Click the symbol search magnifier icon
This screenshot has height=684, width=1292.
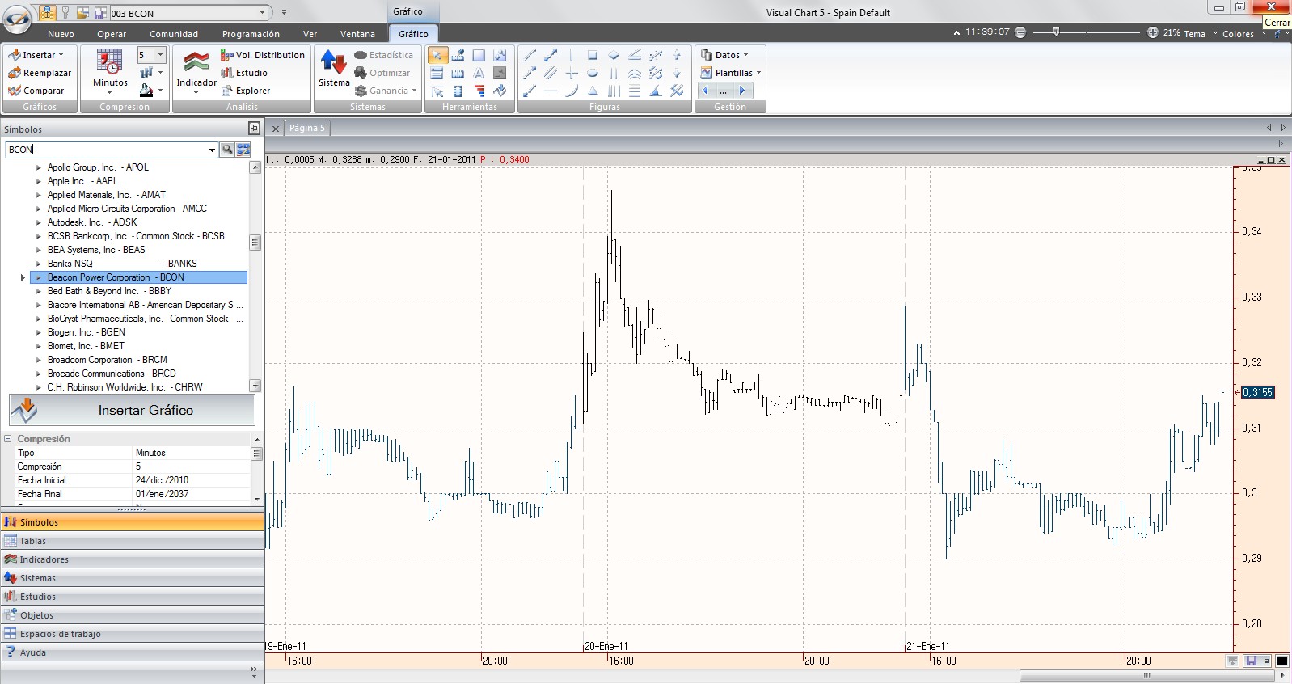(227, 150)
